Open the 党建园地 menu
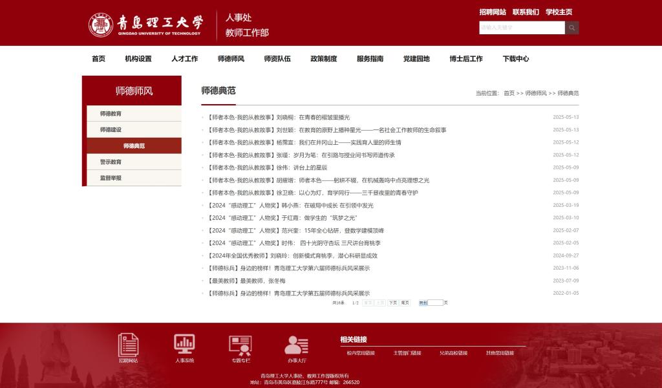662x388 pixels. point(416,59)
